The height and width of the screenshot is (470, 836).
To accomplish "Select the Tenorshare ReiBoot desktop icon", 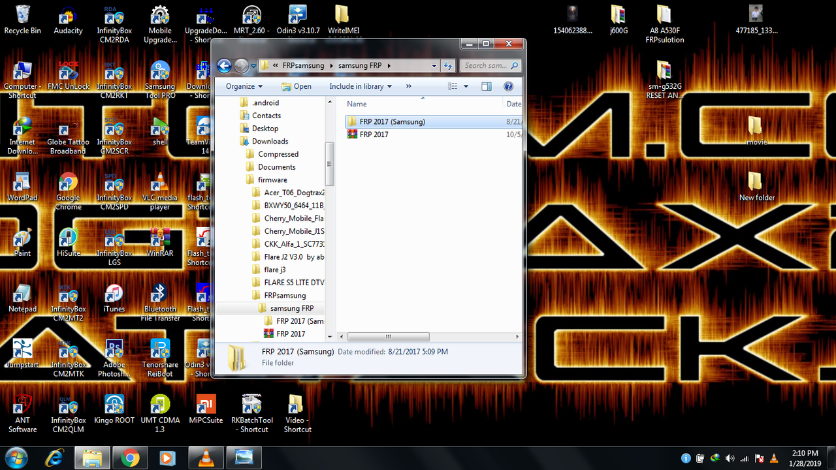I will point(160,358).
